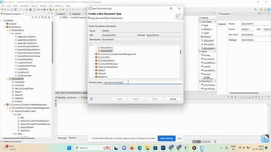271x152 pixels.
Task: Open the Scrnli floating capture widget
Action: coord(265,138)
